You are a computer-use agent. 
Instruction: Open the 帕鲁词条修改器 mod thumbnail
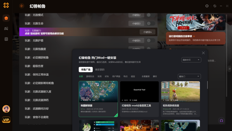pyautogui.click(x=180, y=92)
